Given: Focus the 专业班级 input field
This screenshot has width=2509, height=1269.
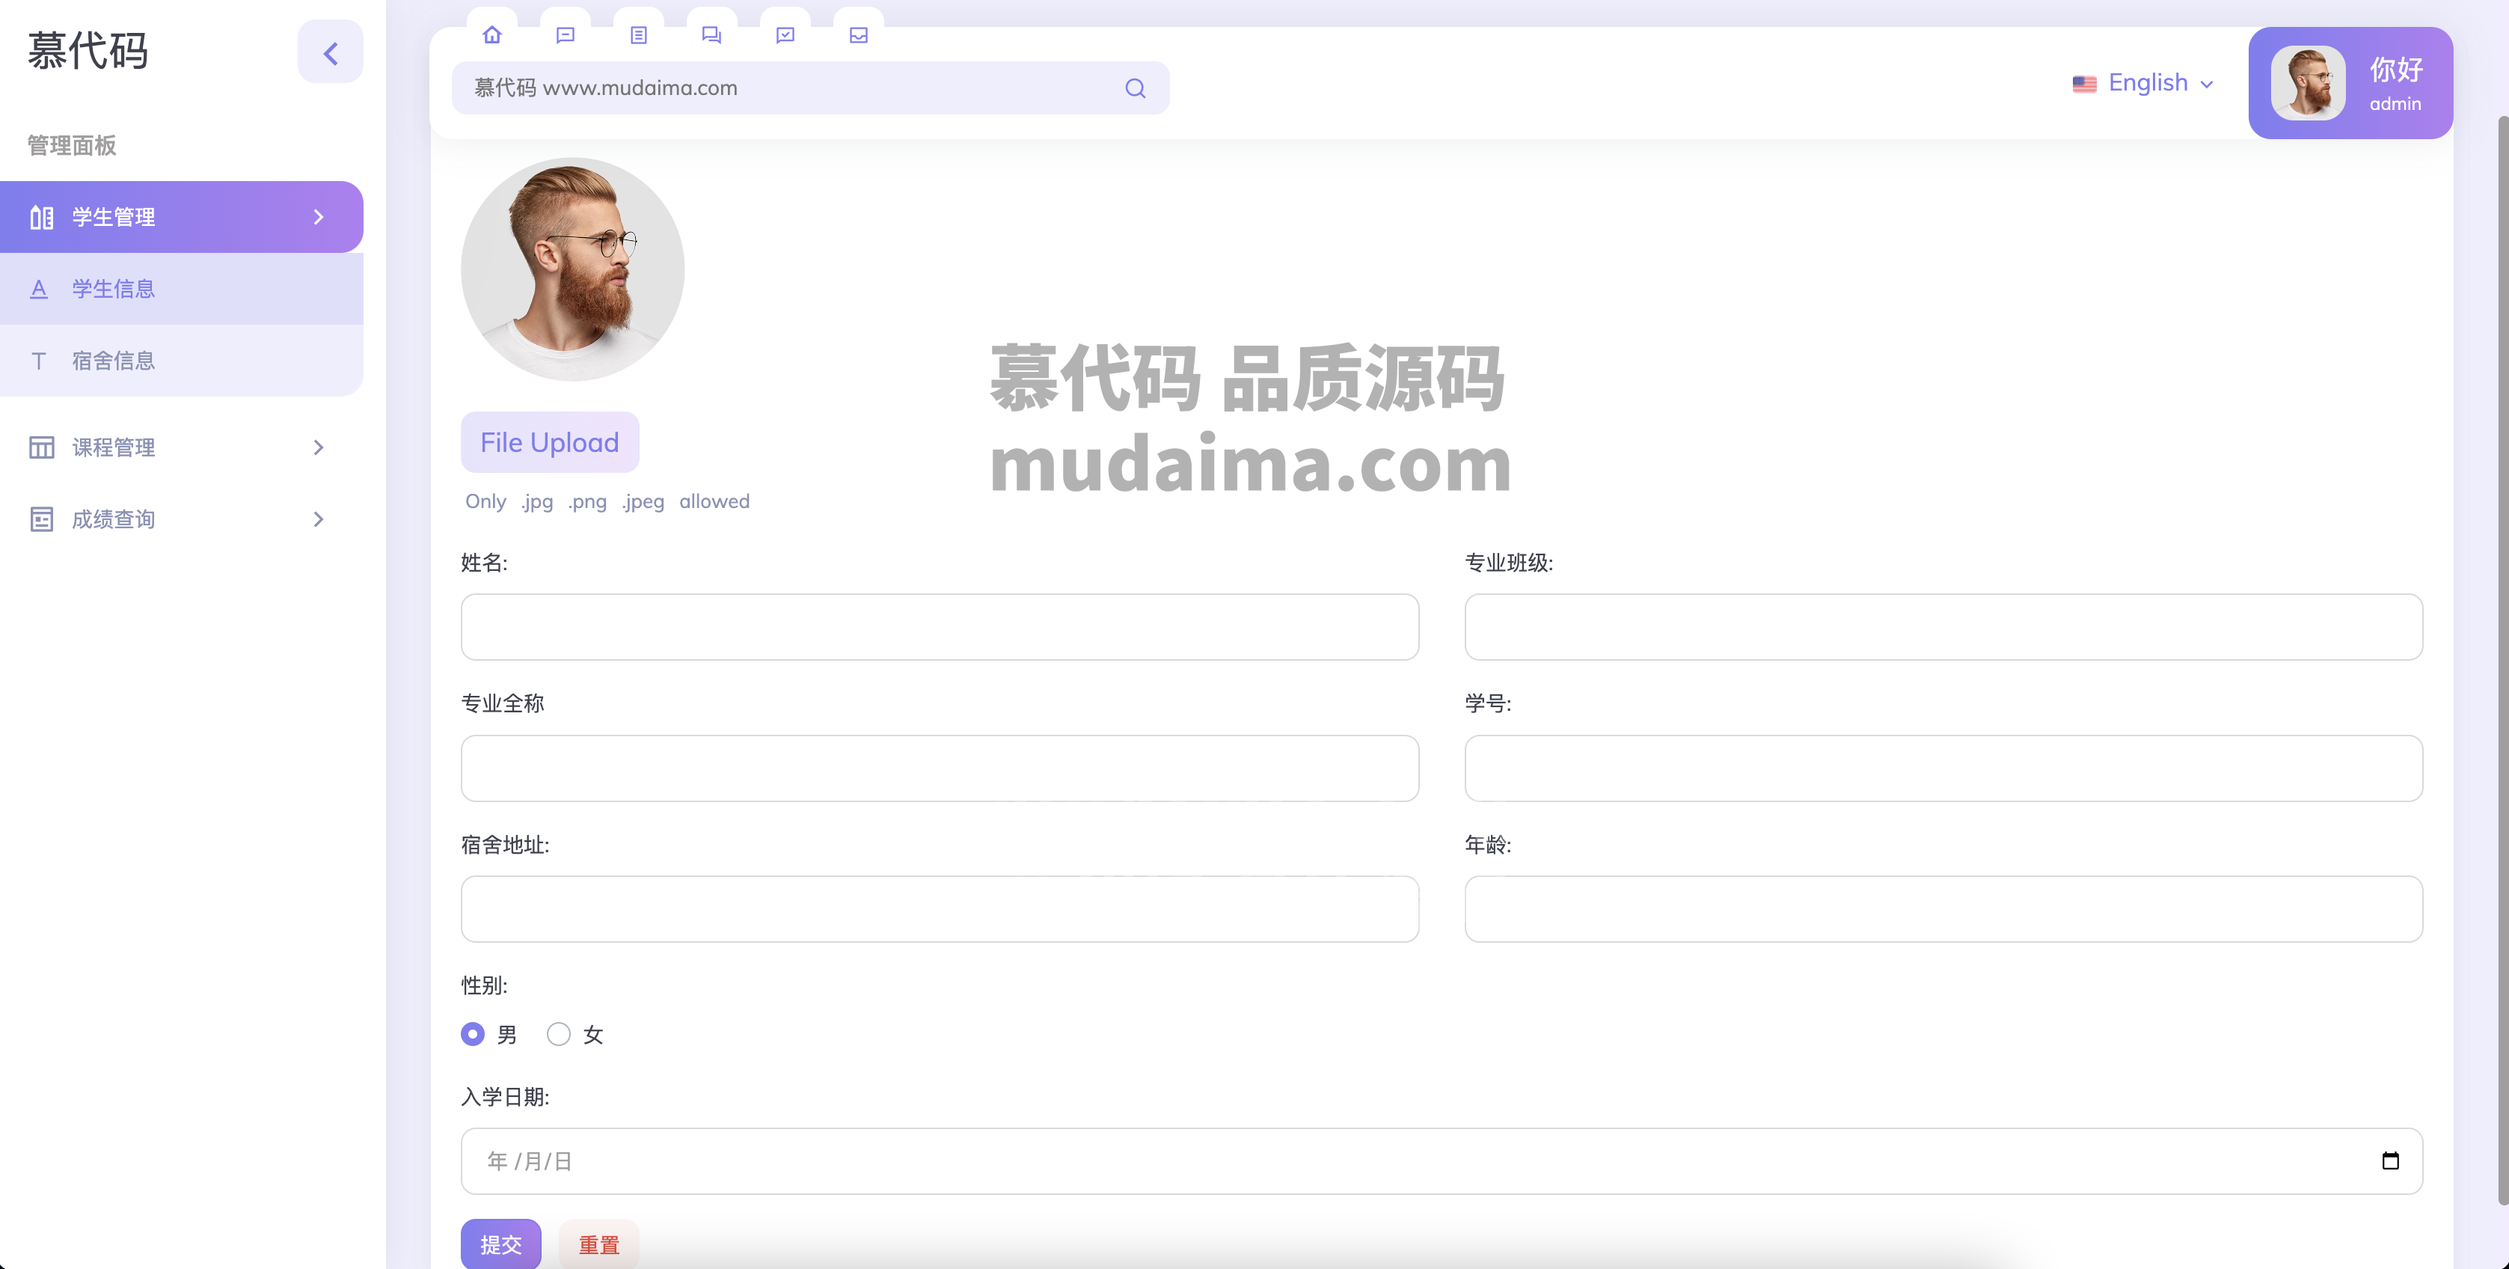Looking at the screenshot, I should click(x=1943, y=627).
